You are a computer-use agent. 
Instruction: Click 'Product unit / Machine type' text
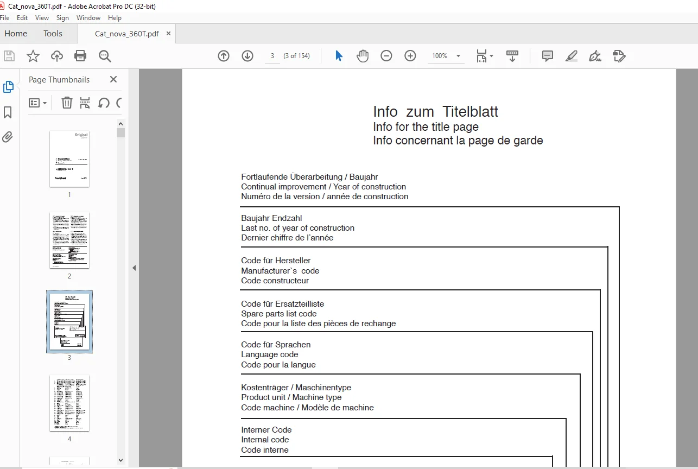(x=291, y=397)
